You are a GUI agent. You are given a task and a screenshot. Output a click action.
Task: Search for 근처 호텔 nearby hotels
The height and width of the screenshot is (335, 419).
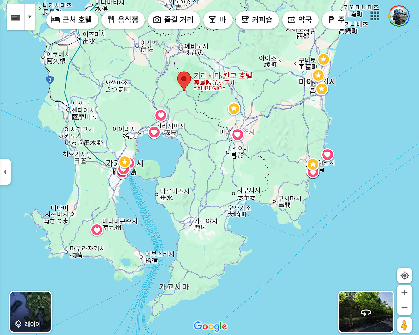click(x=71, y=20)
